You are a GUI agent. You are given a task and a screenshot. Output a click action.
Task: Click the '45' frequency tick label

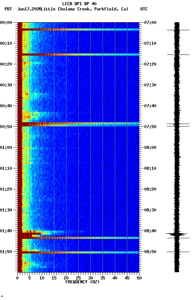pyautogui.click(x=127, y=278)
